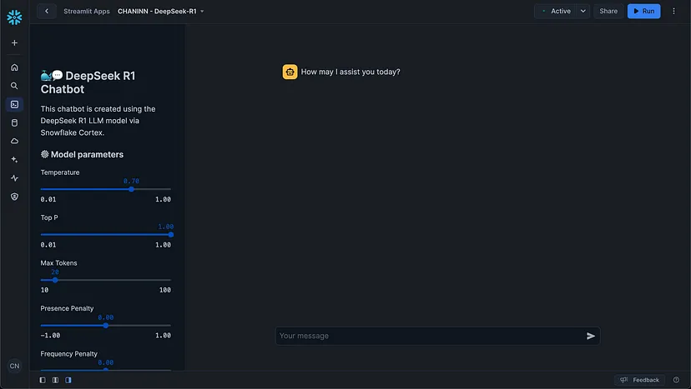Click the Active status button
This screenshot has height=389, width=691.
pyautogui.click(x=556, y=11)
